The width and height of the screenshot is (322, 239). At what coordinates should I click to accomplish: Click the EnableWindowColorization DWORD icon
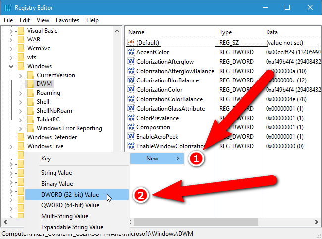131,146
